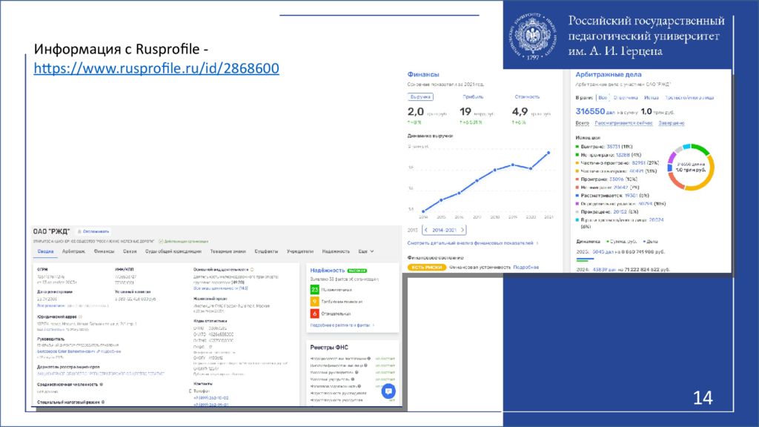
Task: Select the Рассматривается сейчас filter
Action: click(x=623, y=123)
